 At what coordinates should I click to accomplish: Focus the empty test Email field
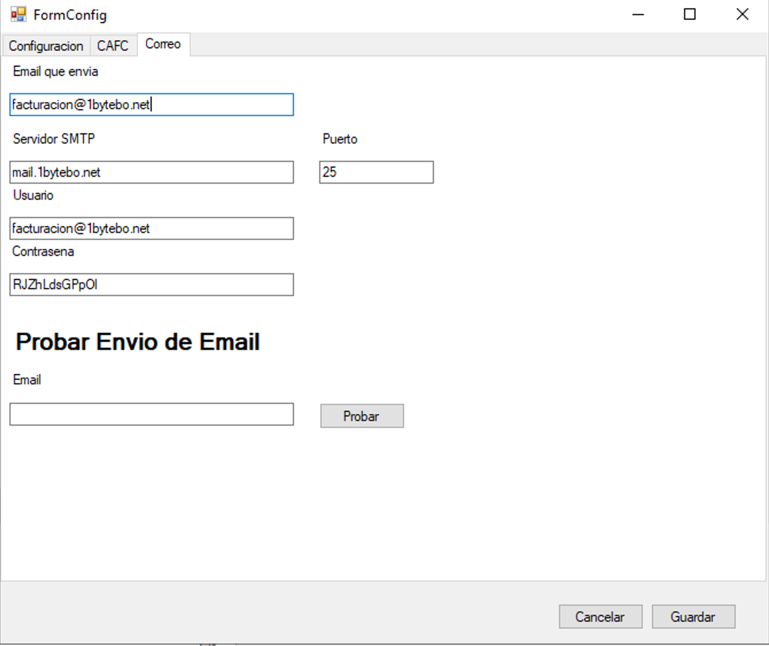click(x=152, y=414)
